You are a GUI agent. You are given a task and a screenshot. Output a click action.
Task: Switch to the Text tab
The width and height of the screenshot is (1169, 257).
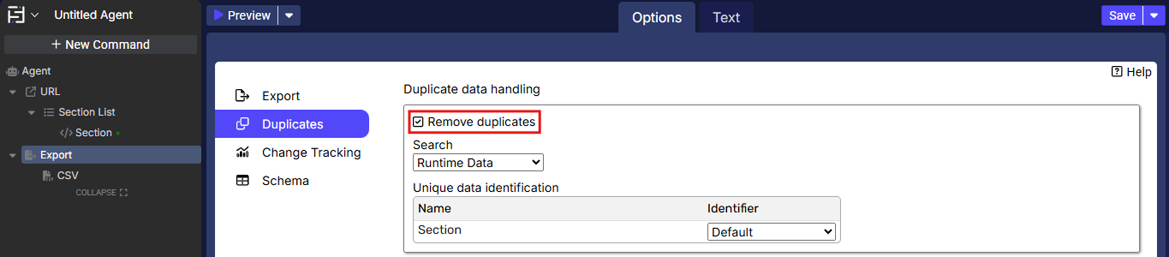click(726, 18)
